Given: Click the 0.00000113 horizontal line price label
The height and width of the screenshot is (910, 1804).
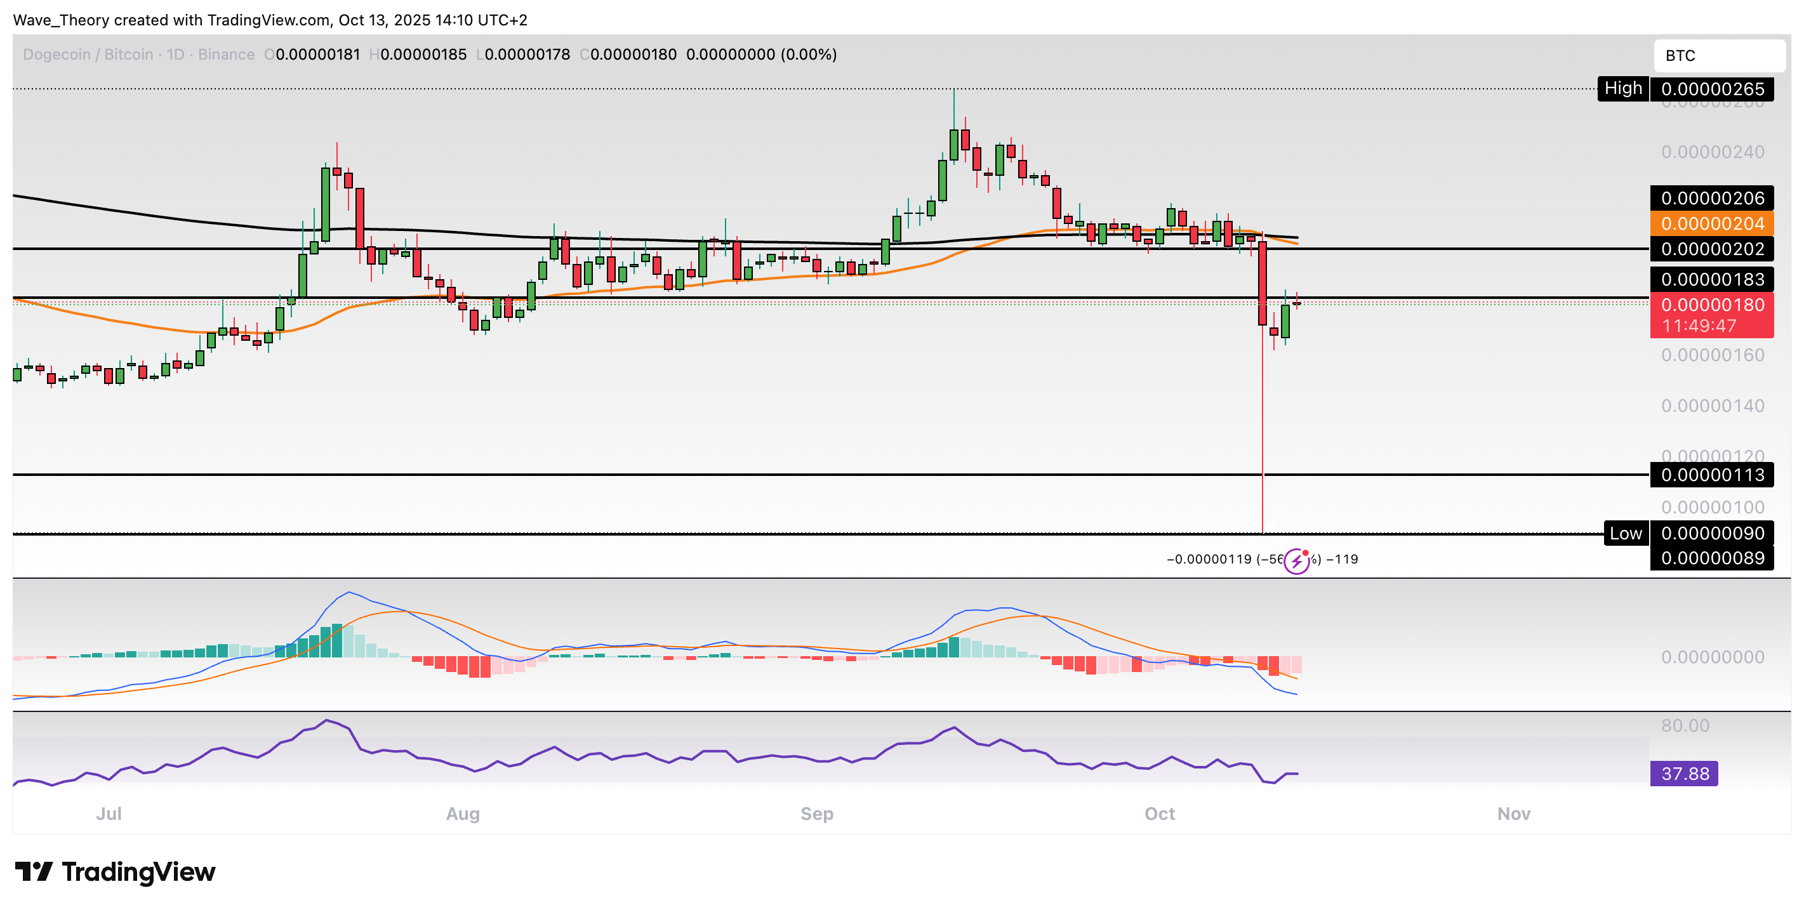Looking at the screenshot, I should pyautogui.click(x=1711, y=475).
